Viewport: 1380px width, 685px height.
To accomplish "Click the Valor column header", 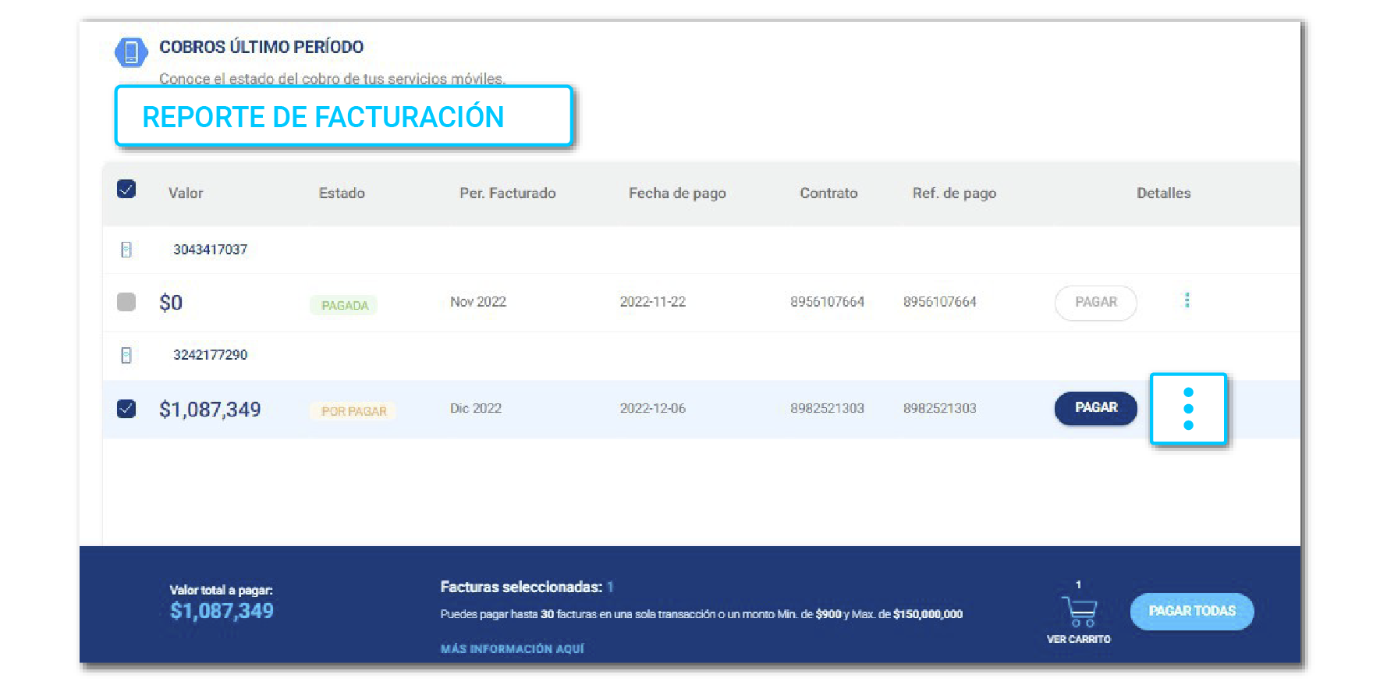I will 186,193.
